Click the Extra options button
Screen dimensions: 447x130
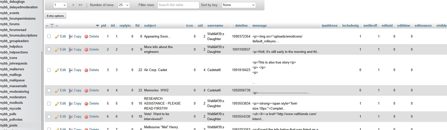55,16
